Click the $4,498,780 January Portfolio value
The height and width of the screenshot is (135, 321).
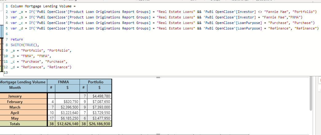tap(100, 96)
